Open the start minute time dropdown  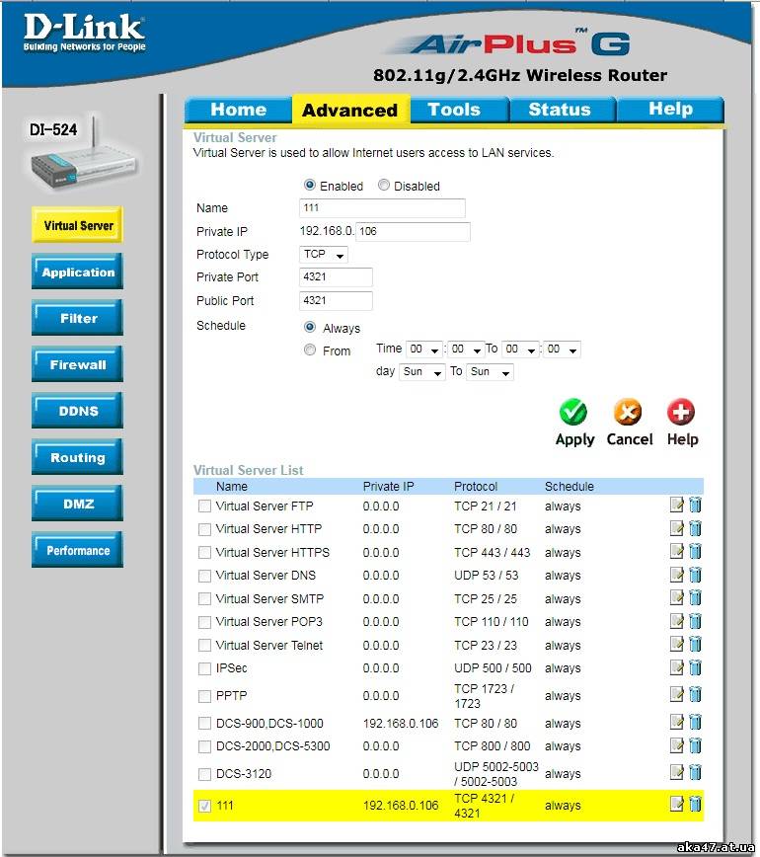[x=466, y=350]
